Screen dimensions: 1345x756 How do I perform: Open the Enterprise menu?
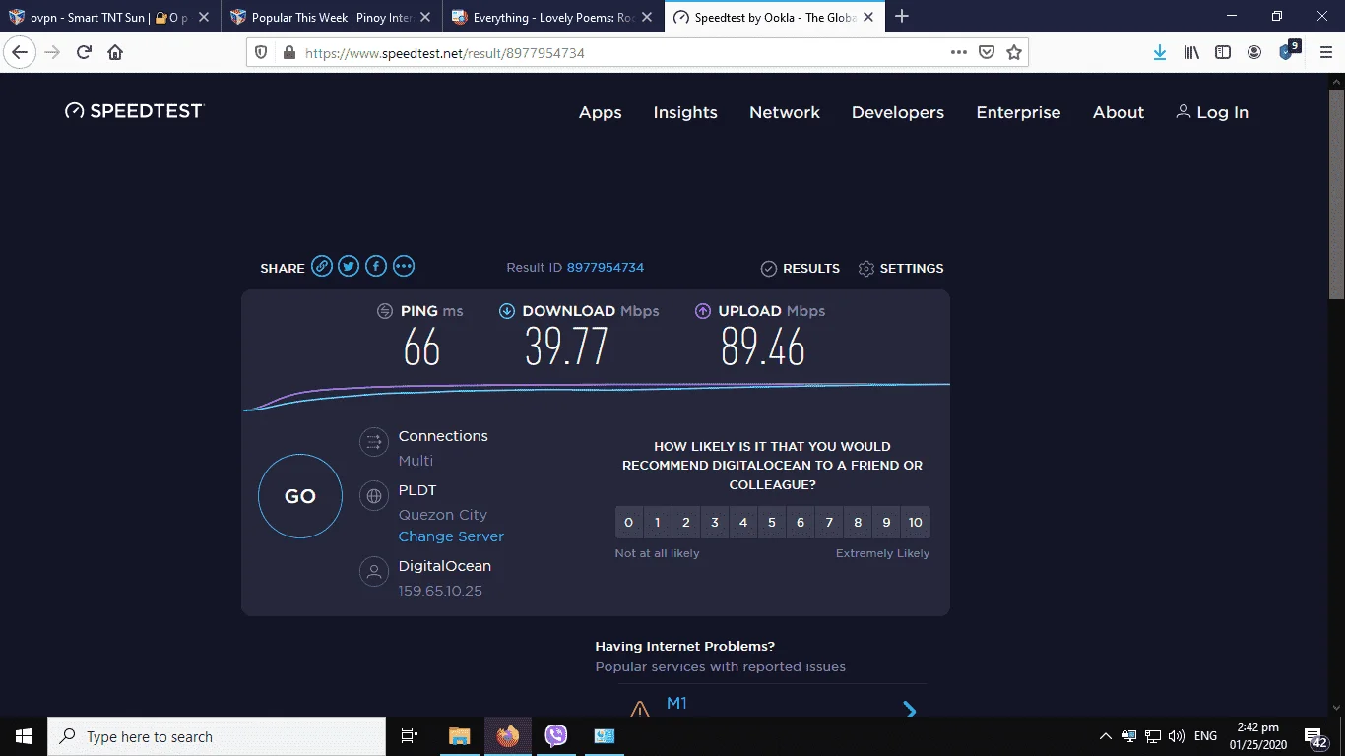[1018, 112]
